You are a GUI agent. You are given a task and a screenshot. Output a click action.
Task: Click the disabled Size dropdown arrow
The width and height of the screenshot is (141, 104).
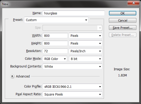[100, 28]
